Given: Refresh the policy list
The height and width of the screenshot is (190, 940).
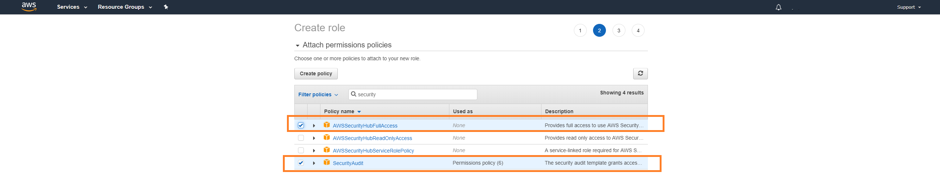Looking at the screenshot, I should point(640,74).
